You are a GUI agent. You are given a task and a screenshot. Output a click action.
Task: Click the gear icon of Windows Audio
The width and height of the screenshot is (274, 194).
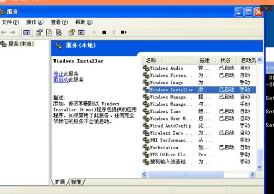click(x=146, y=68)
